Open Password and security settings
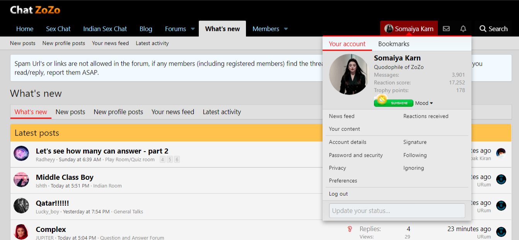 356,155
